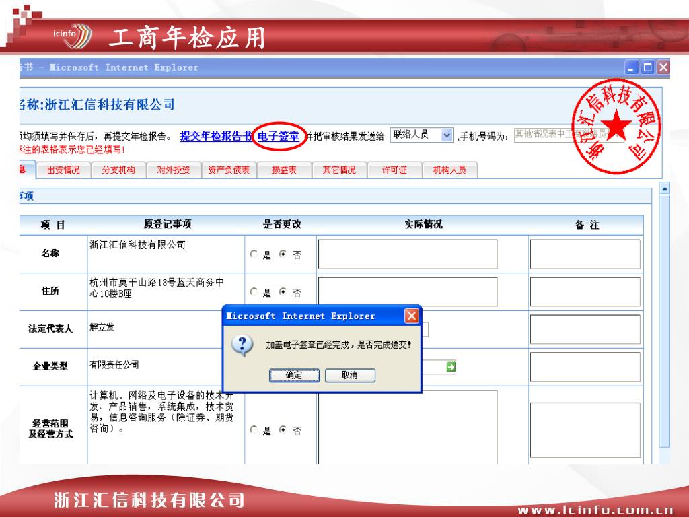Click the 是否更改 column header
689x517 pixels.
282,224
